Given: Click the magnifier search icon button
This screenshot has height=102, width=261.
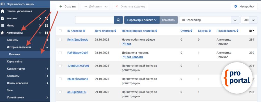Looking at the screenshot, I should (118, 20).
